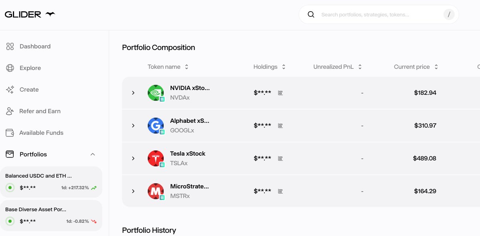The width and height of the screenshot is (480, 236).
Task: Click the MSTRx ticker text
Action: [180, 196]
